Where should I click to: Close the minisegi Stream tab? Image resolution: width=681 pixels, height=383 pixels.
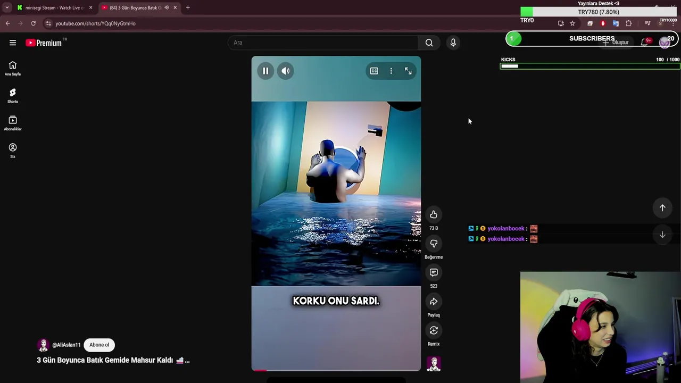(x=90, y=7)
